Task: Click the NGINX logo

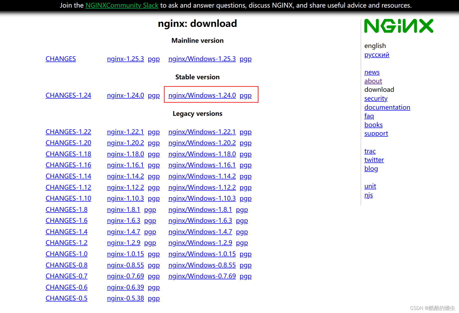Action: pos(399,26)
